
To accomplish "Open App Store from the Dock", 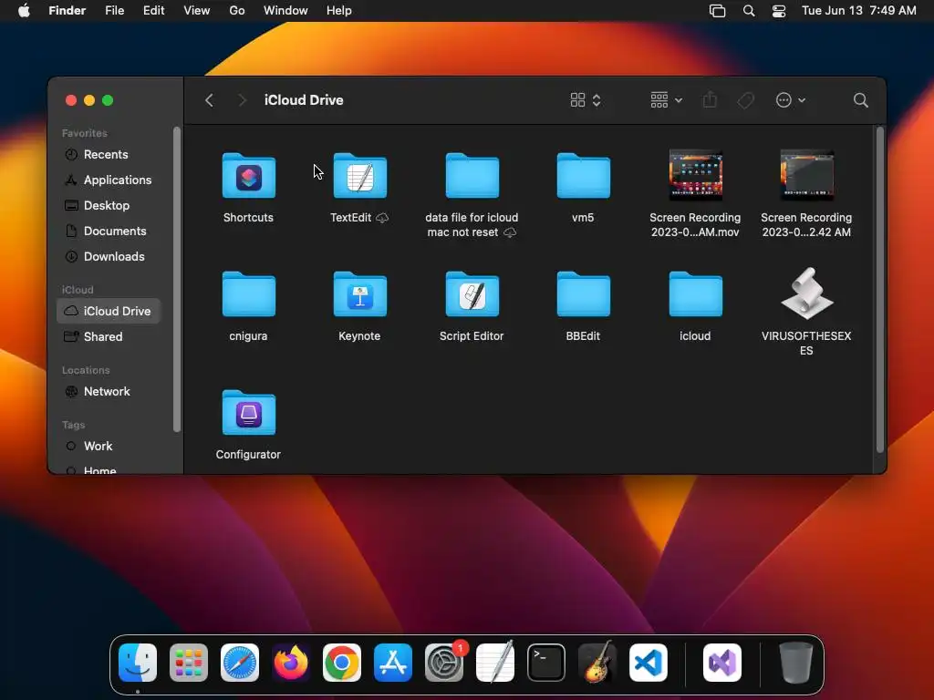I will [393, 663].
